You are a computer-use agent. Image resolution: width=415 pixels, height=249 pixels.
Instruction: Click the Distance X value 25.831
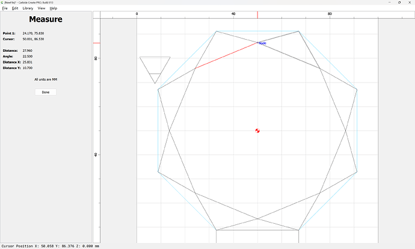click(x=28, y=62)
